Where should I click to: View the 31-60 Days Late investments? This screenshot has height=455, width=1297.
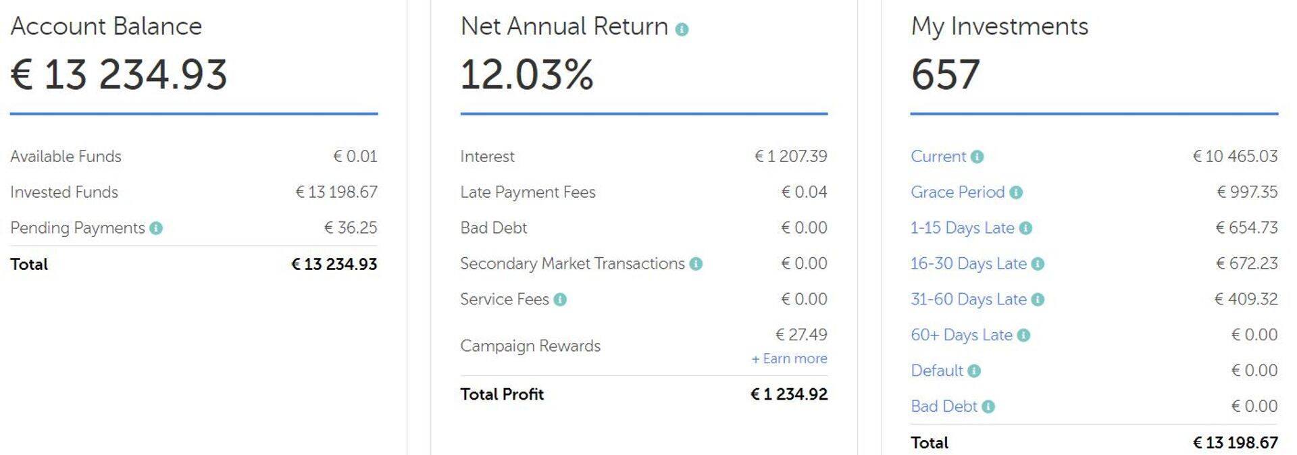tap(968, 300)
